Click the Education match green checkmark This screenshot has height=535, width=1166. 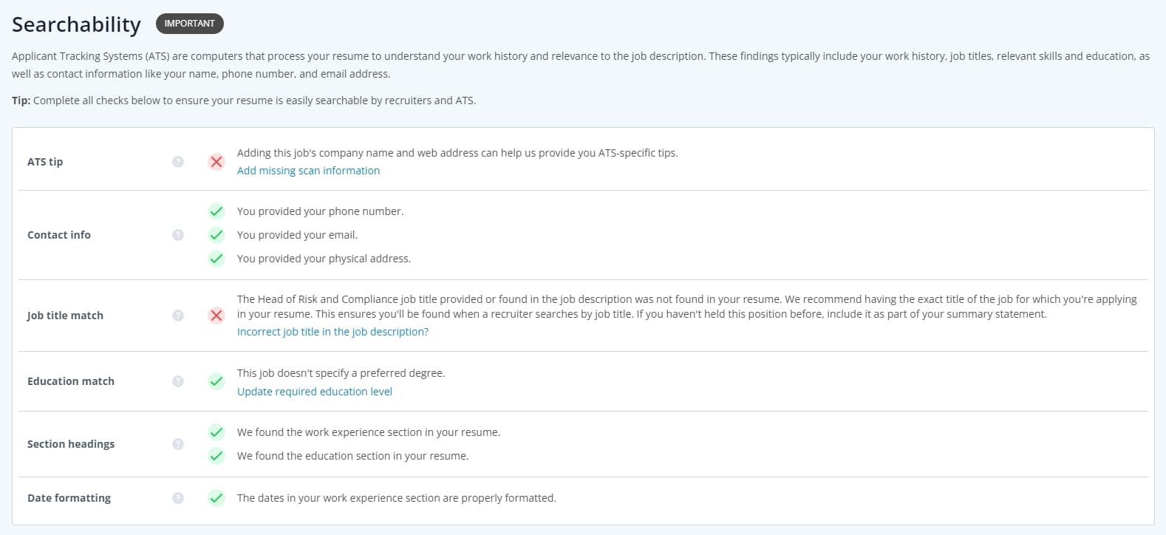pos(217,381)
